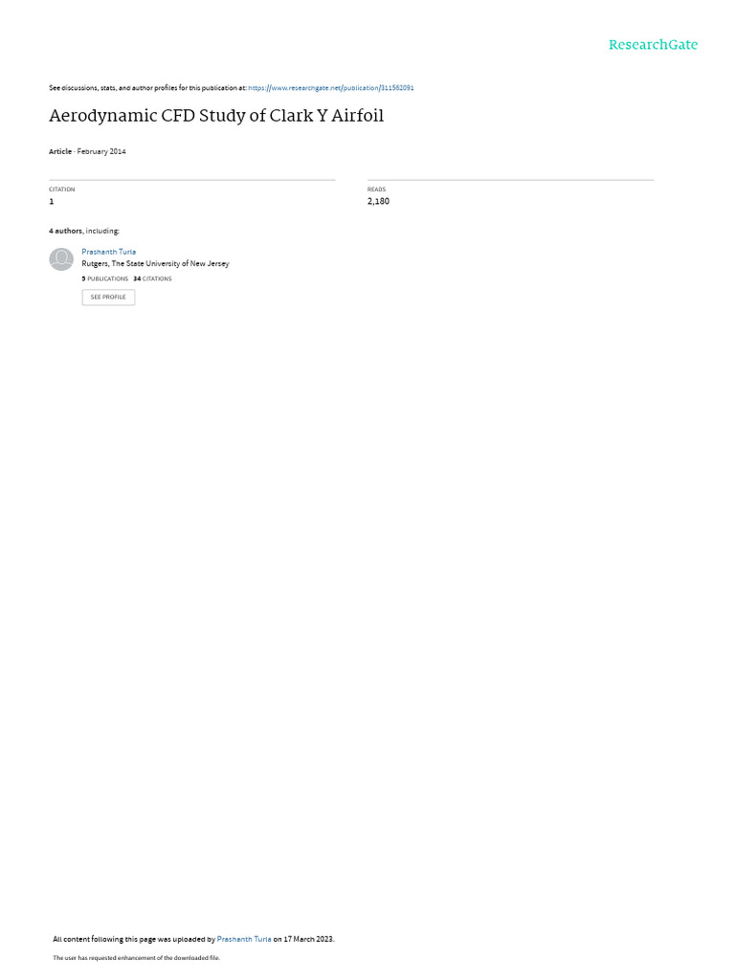Click the 5 PUBLICATIONS stat
735x980 pixels.
coord(105,278)
